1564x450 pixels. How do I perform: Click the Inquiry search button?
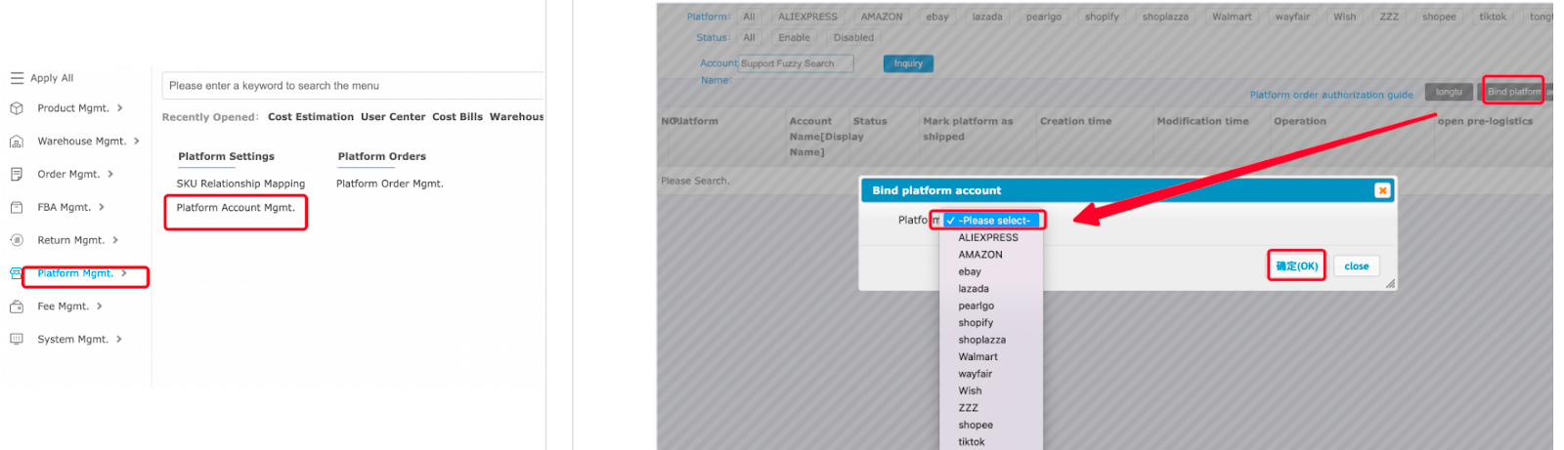point(908,63)
